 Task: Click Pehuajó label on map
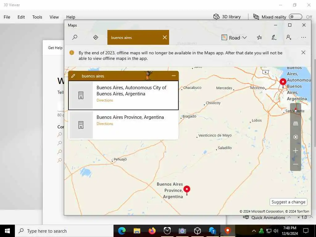click(x=120, y=159)
